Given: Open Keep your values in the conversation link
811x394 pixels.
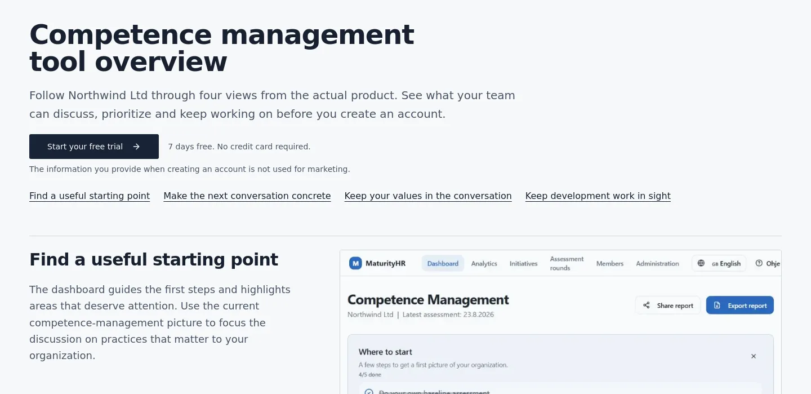Looking at the screenshot, I should click(x=428, y=196).
